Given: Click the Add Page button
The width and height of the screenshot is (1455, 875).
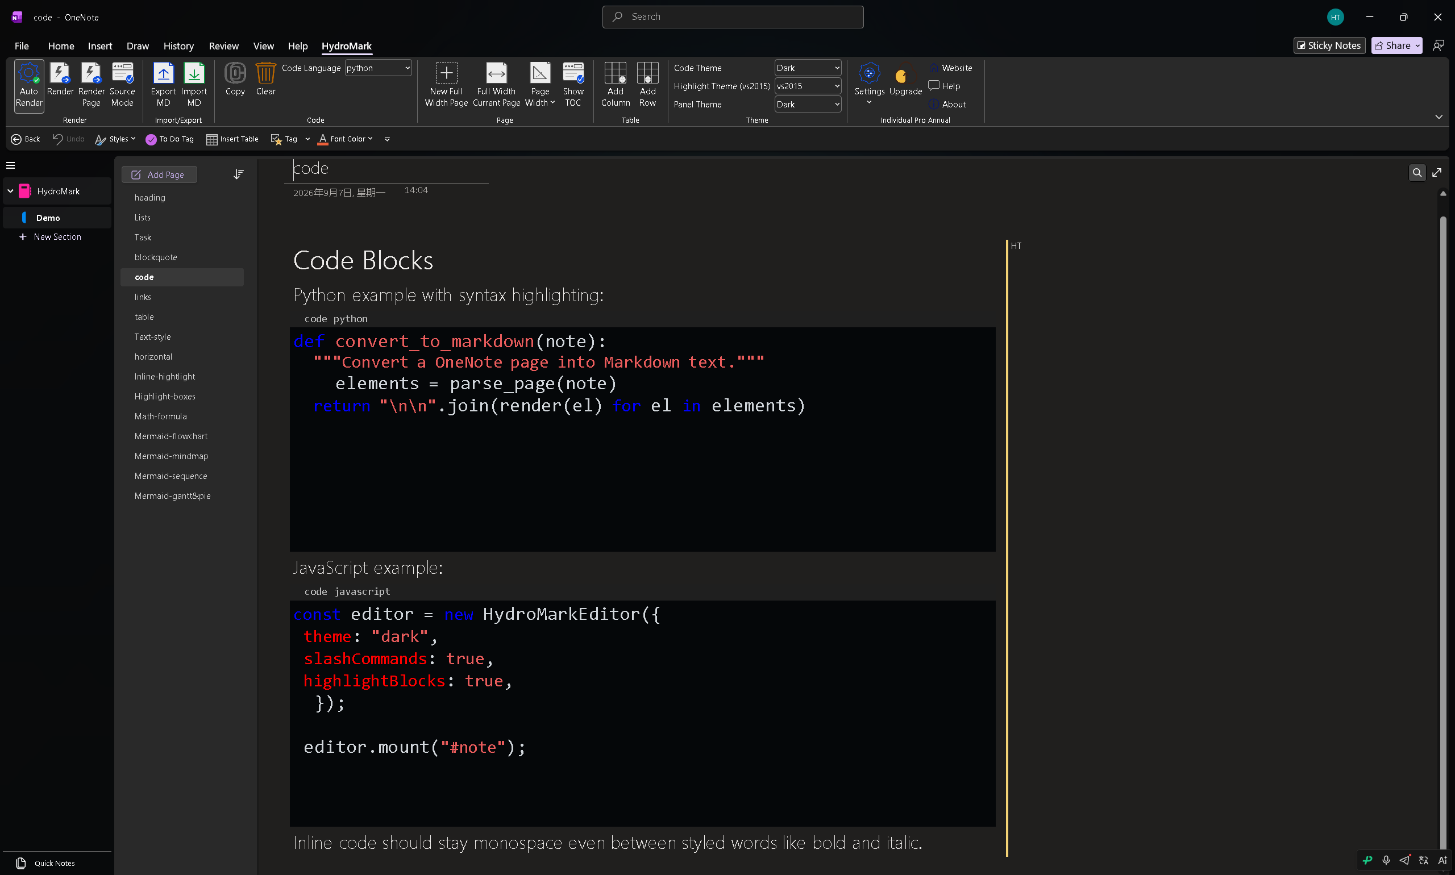Looking at the screenshot, I should pyautogui.click(x=159, y=174).
